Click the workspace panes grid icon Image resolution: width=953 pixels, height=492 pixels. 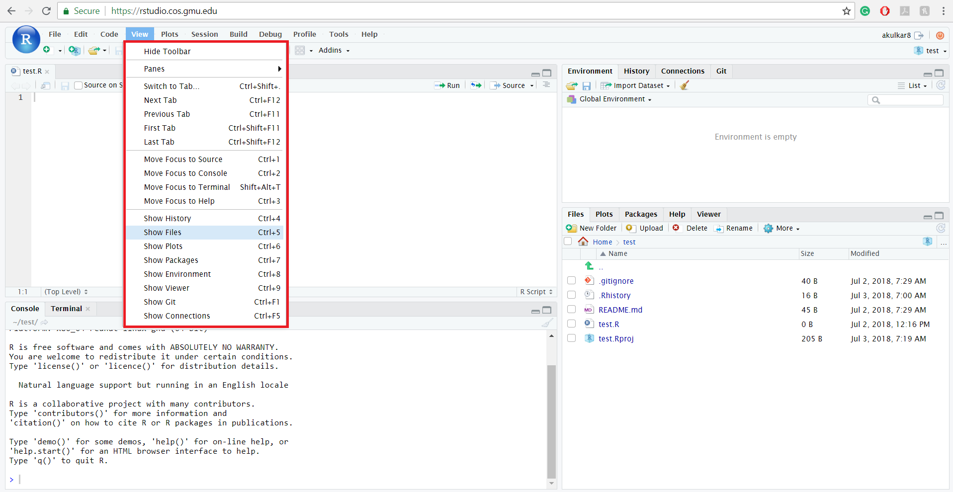click(300, 50)
